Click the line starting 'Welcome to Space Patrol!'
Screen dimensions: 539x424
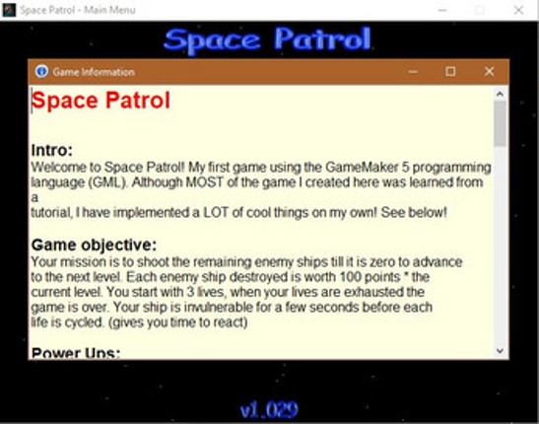coord(261,168)
